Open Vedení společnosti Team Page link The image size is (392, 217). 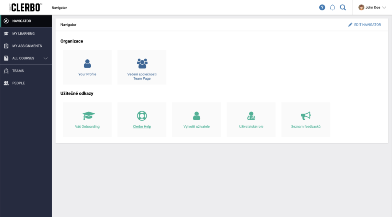(x=142, y=76)
